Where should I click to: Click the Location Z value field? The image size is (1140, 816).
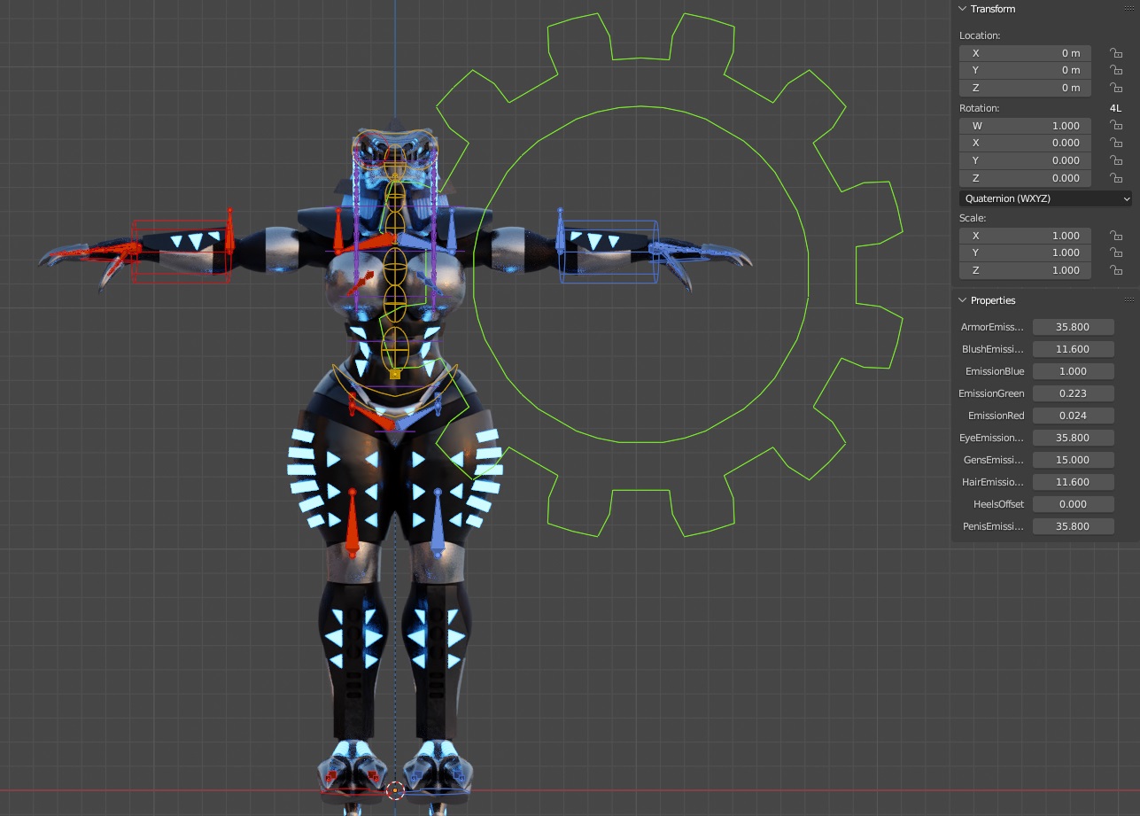1025,88
